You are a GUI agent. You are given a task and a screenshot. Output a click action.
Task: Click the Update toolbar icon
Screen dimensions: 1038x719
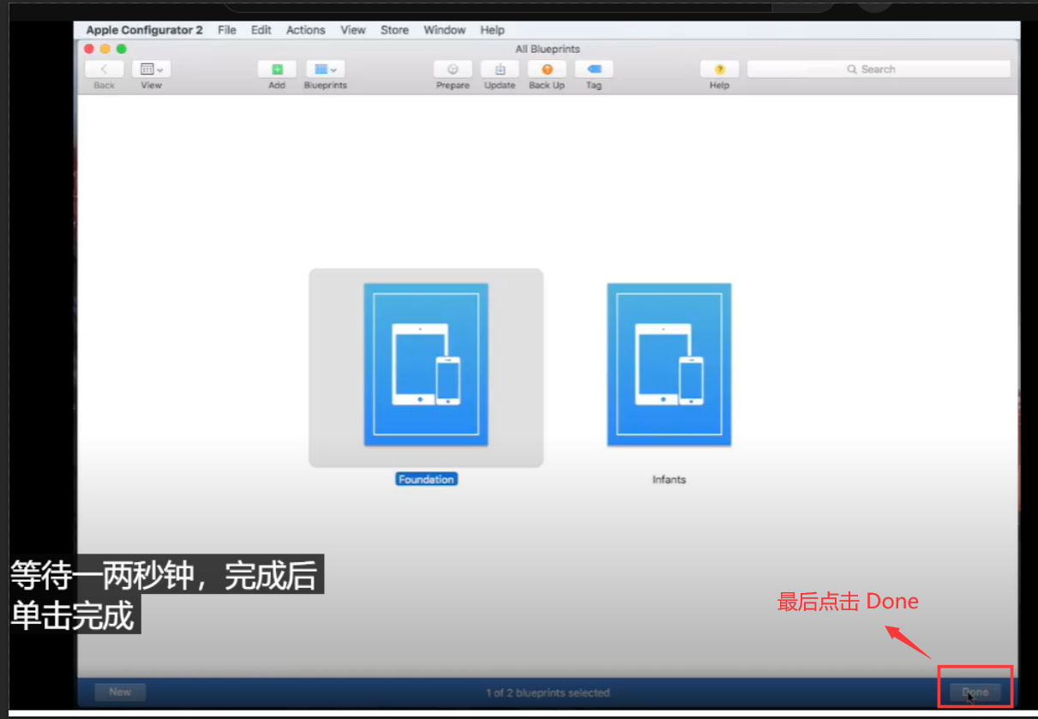click(x=500, y=69)
